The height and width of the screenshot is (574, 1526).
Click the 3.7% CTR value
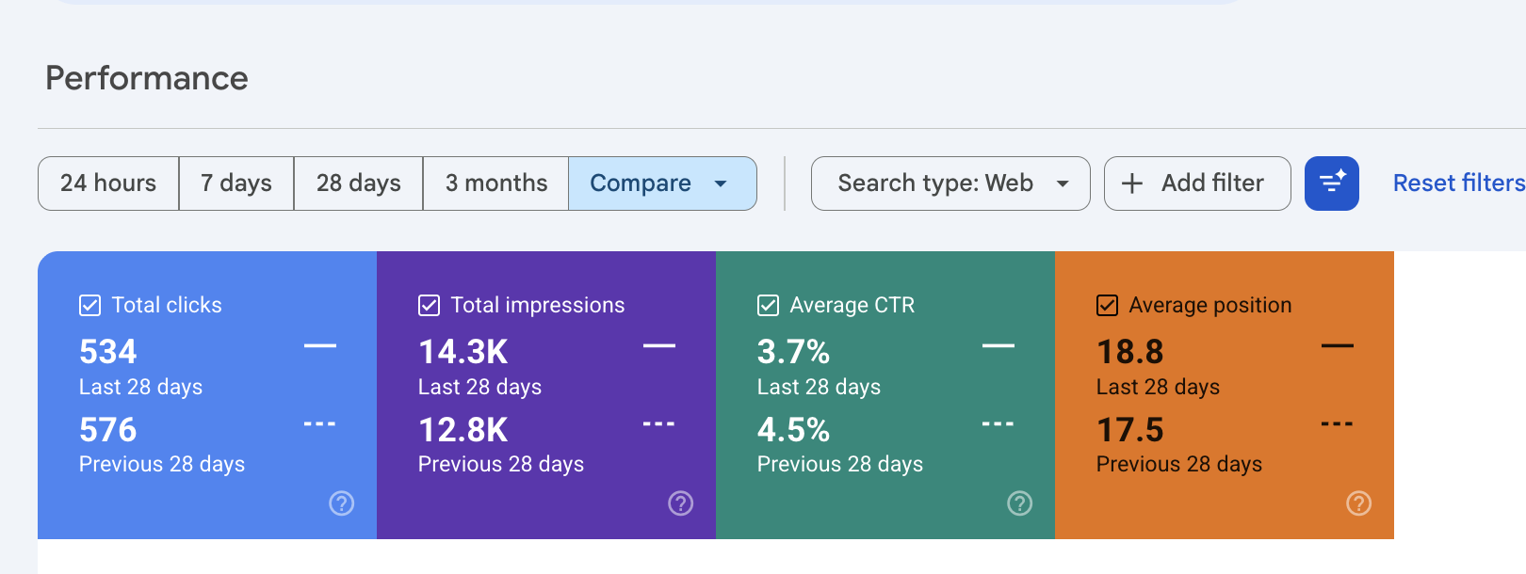pos(794,352)
